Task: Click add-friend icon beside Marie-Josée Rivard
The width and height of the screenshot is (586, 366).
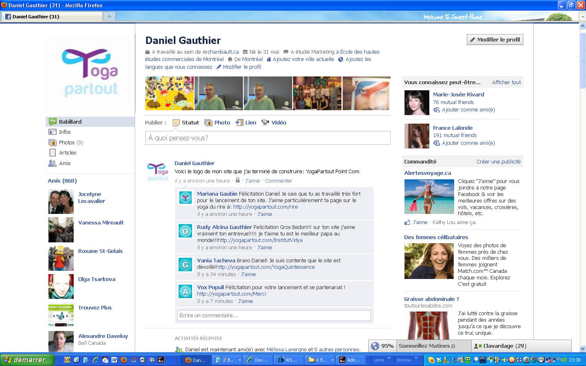Action: [x=437, y=110]
